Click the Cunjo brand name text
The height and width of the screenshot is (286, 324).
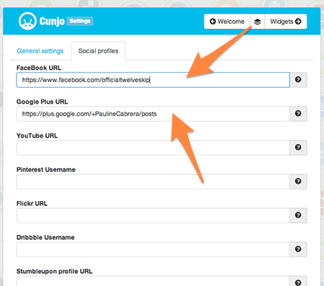click(x=52, y=22)
